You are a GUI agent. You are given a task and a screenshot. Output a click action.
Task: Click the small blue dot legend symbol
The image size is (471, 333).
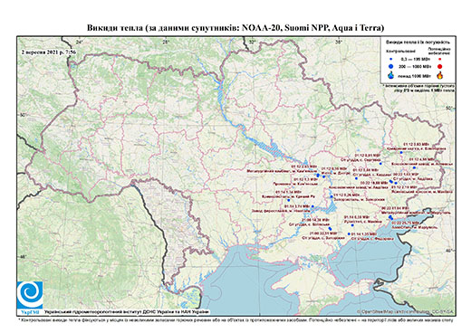point(391,59)
